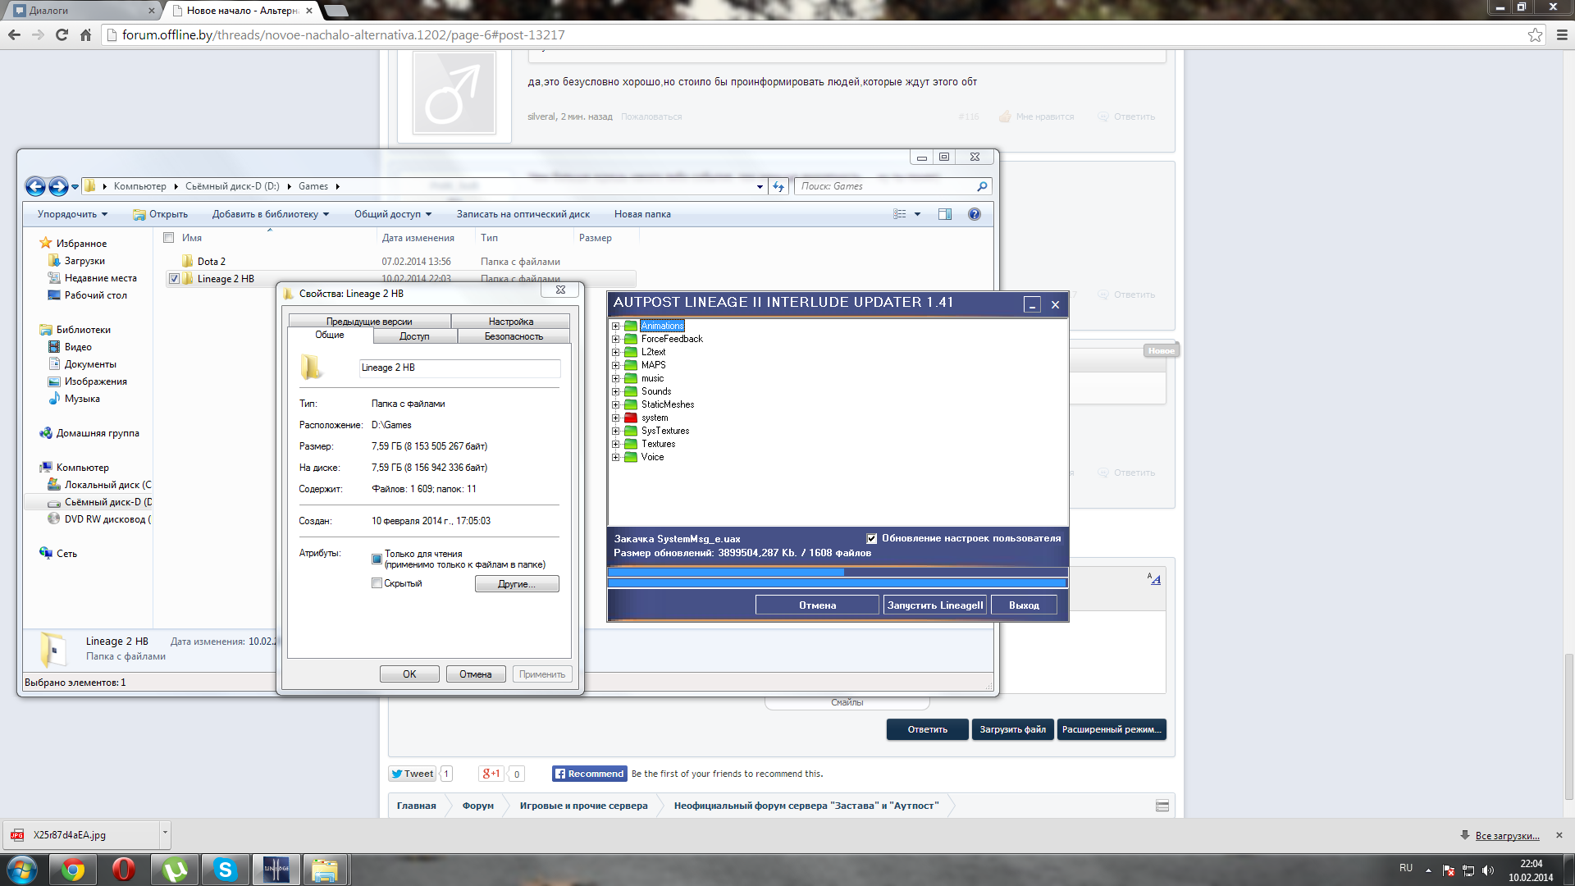The image size is (1575, 886).
Task: Click the Explorer back navigation arrow
Action: [35, 186]
